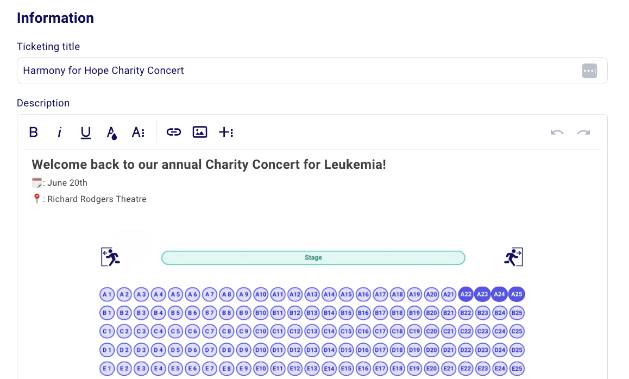Deselect seat A25
Screen dimensions: 629x379
coord(517,294)
